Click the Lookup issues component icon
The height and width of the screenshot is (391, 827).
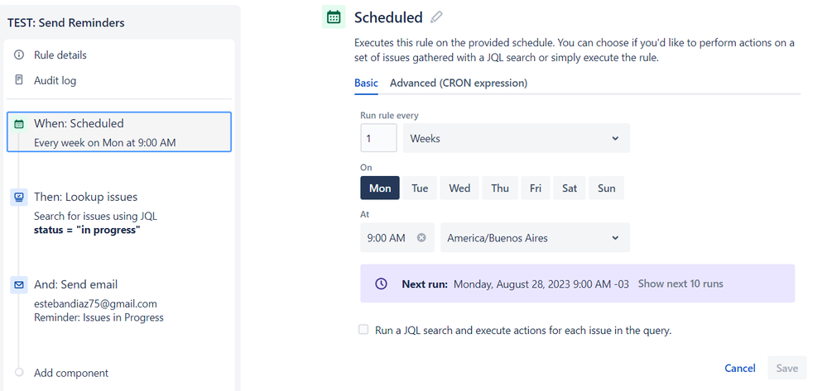pyautogui.click(x=19, y=197)
